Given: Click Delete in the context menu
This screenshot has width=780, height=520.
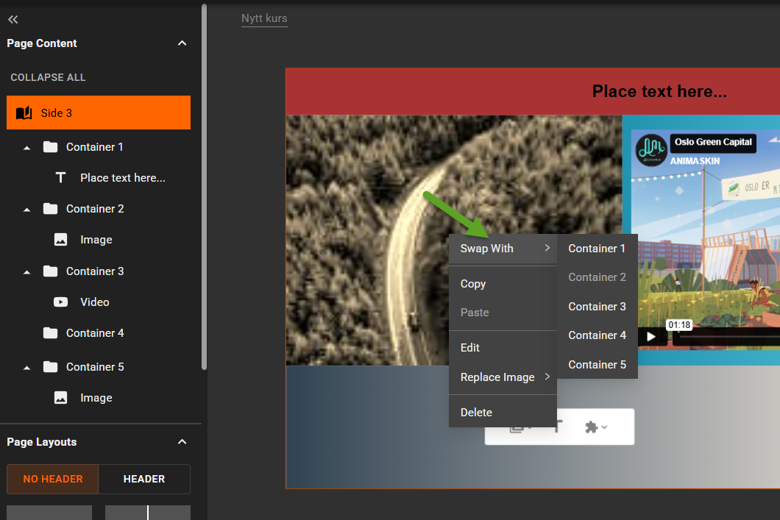Looking at the screenshot, I should coord(476,413).
